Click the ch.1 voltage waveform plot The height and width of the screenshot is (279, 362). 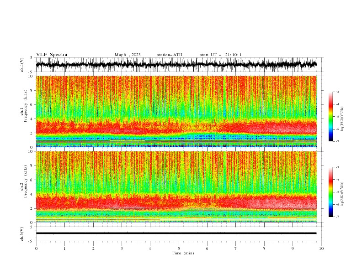coord(176,65)
